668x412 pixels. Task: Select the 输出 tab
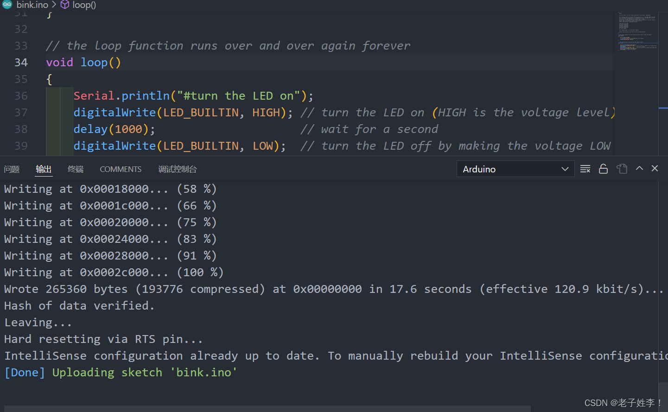(x=44, y=169)
